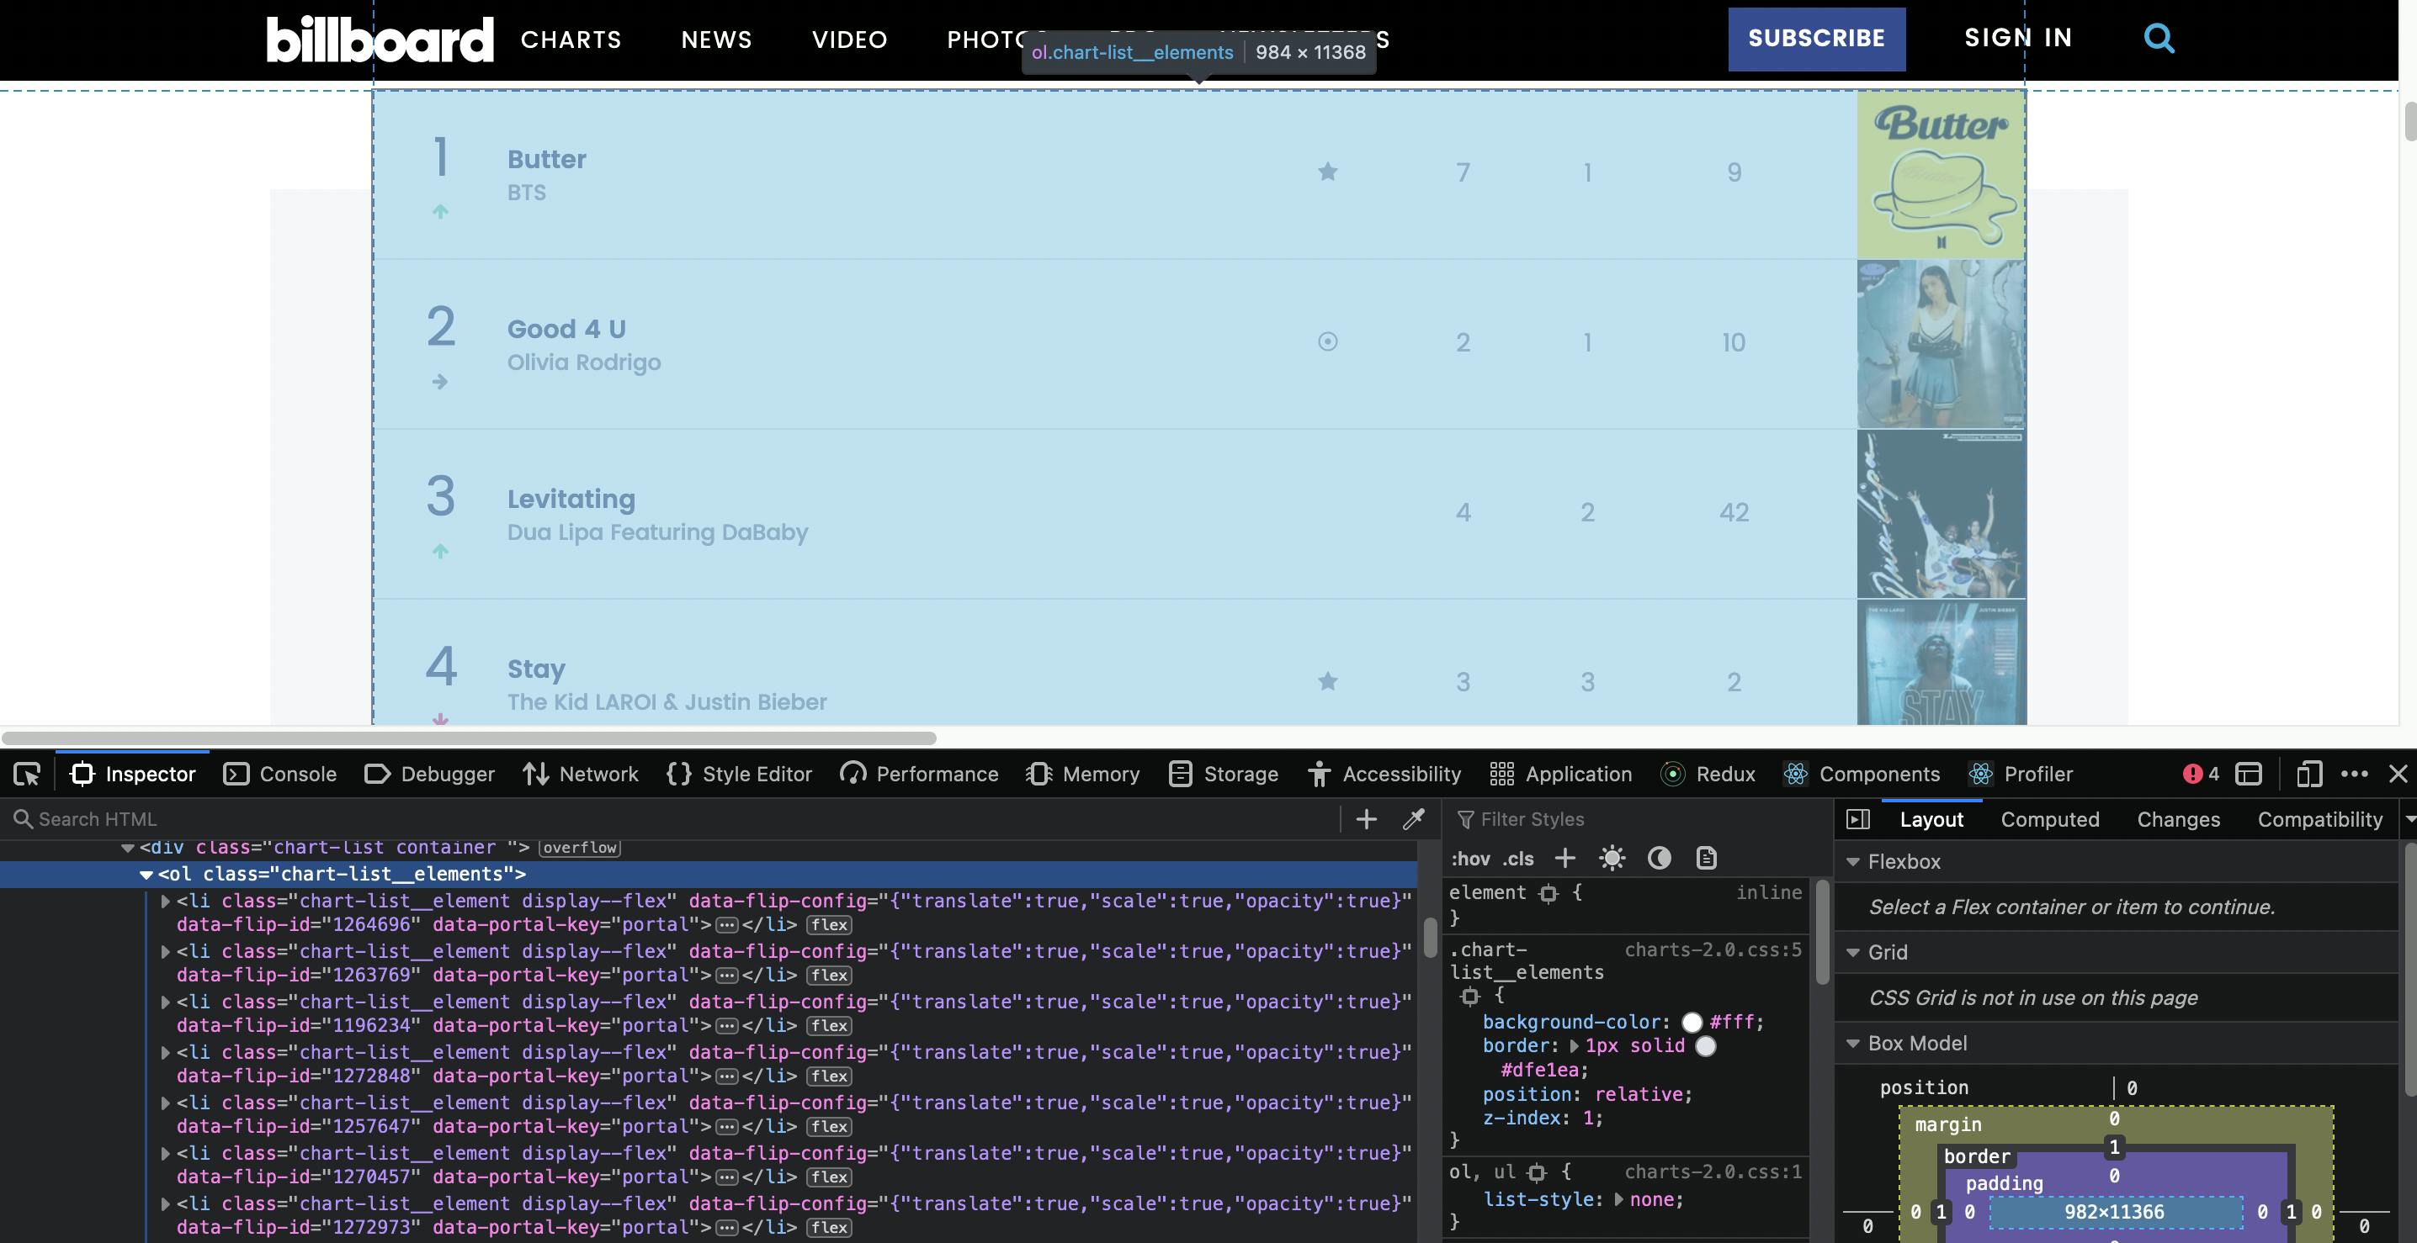
Task: Click the up arrow trend icon under rank 1
Action: coord(440,212)
